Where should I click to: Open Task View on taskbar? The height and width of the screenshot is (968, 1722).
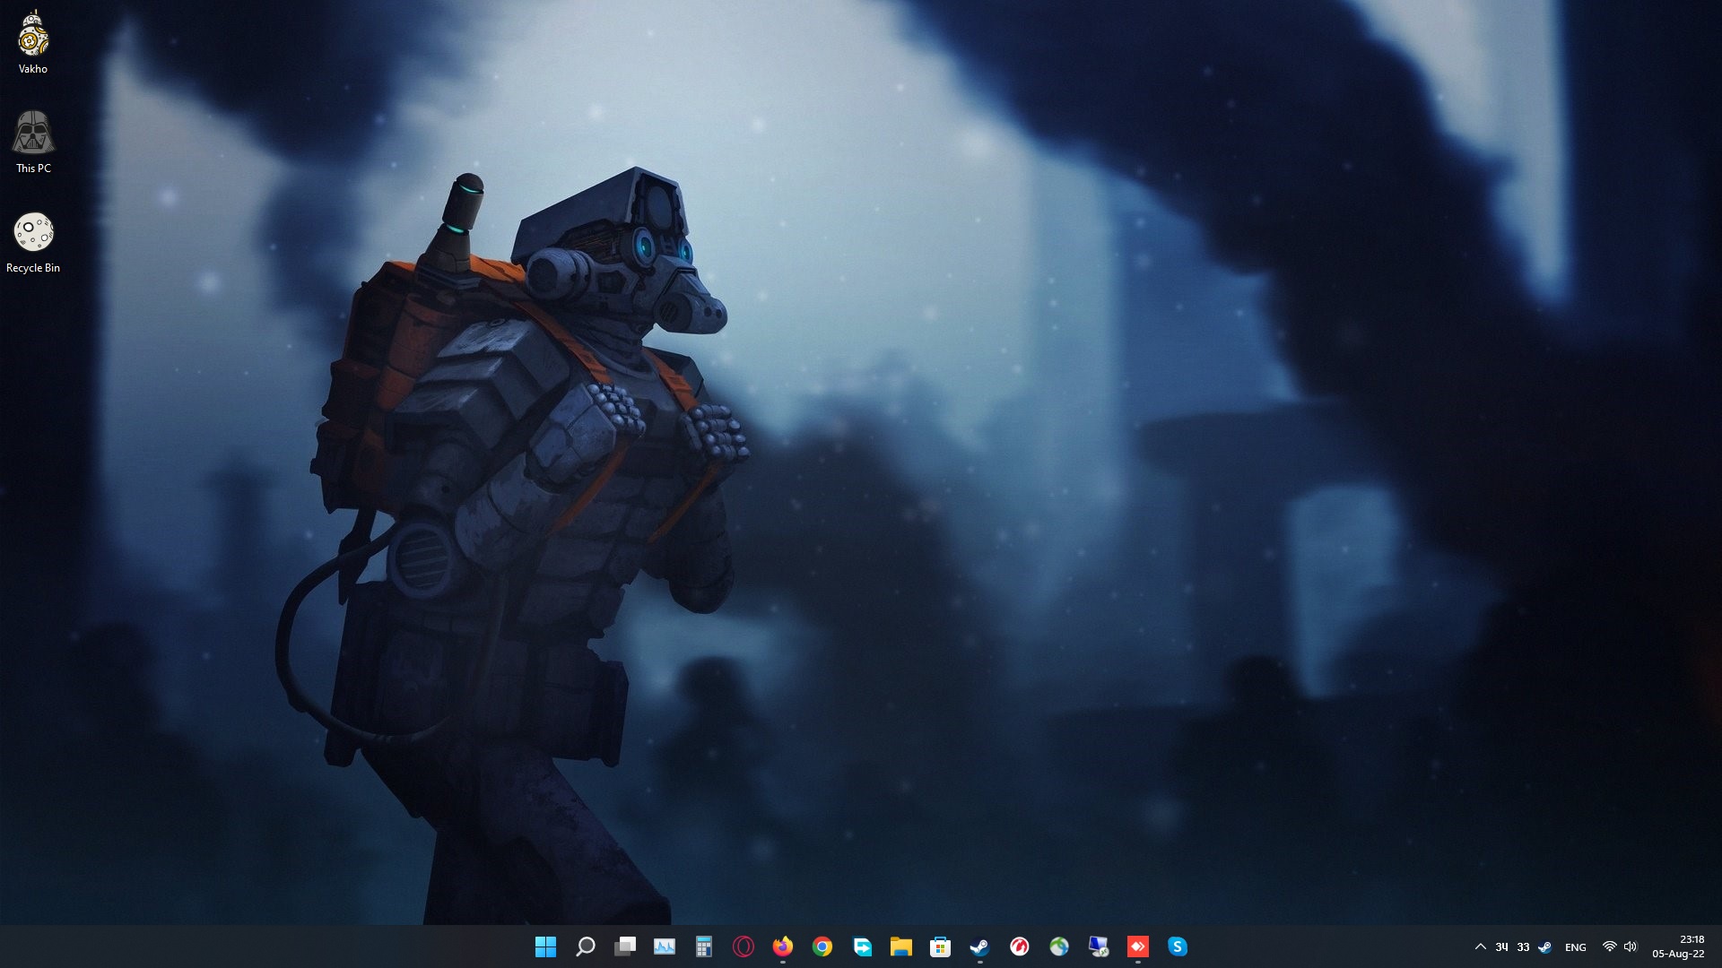tap(625, 946)
